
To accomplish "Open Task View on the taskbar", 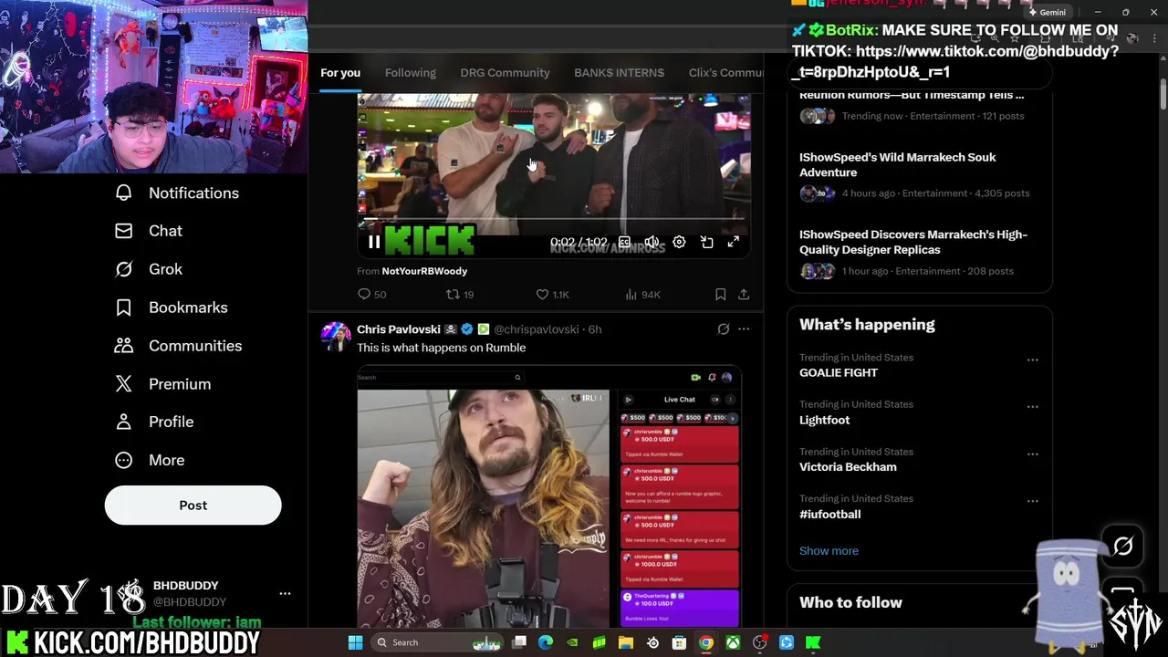I will [x=519, y=642].
